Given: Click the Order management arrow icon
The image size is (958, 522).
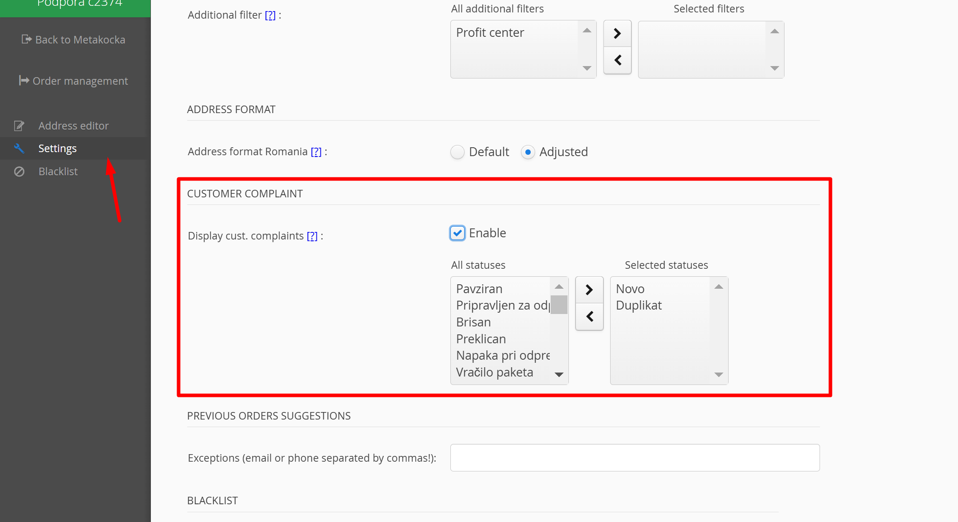Looking at the screenshot, I should coord(24,81).
